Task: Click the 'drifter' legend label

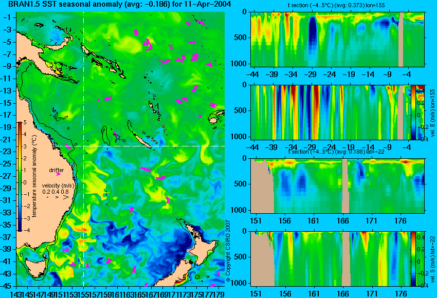Action: pyautogui.click(x=57, y=170)
